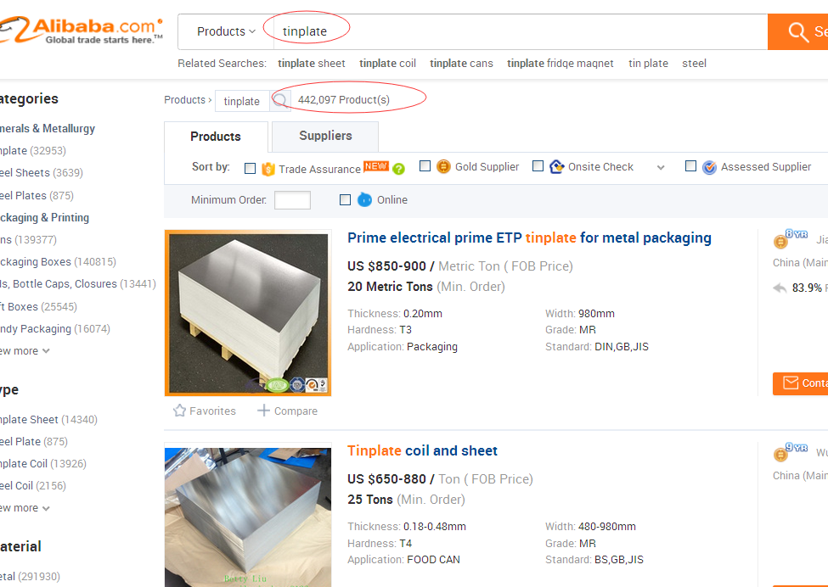
Task: Expand View more under the Type section
Action: 25,508
